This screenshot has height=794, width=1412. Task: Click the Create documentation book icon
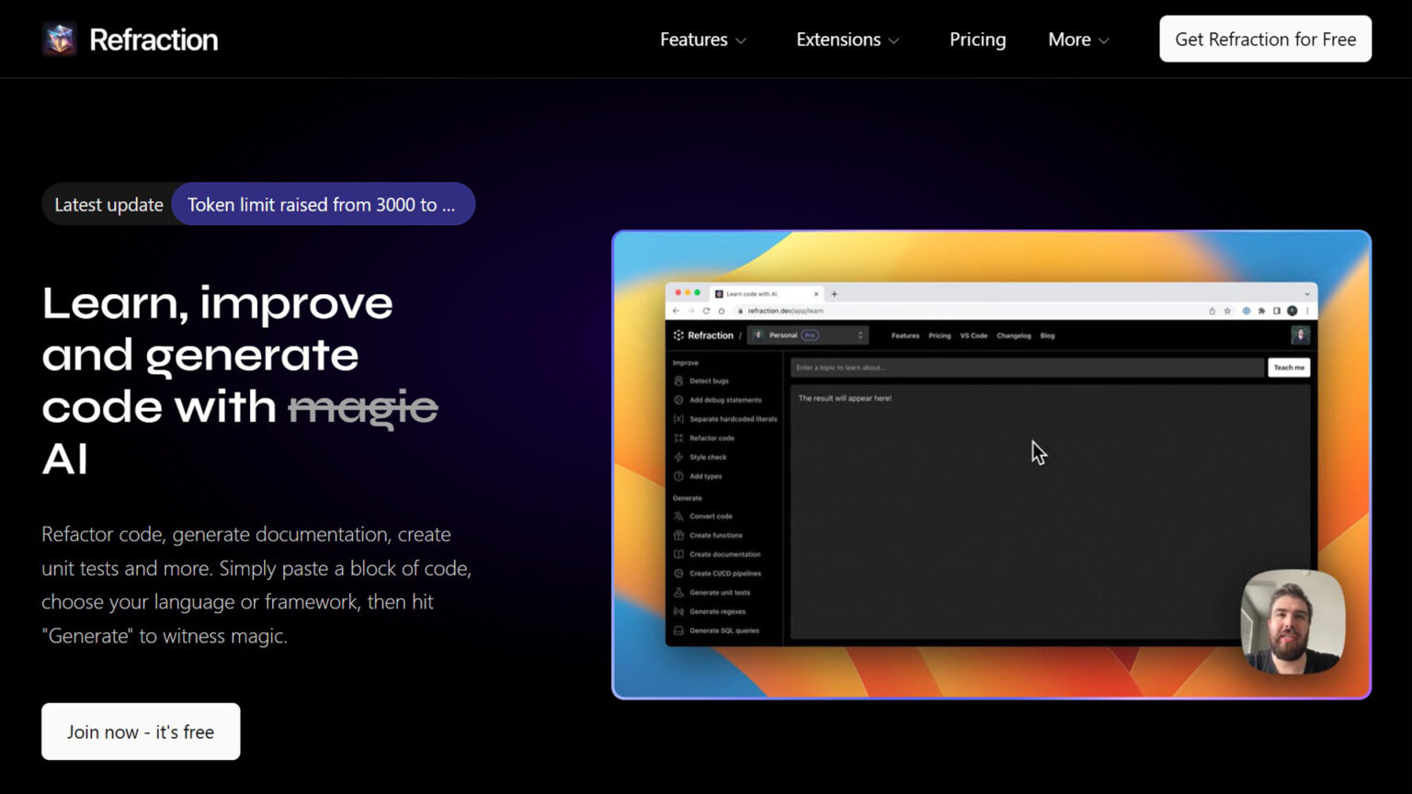(678, 554)
